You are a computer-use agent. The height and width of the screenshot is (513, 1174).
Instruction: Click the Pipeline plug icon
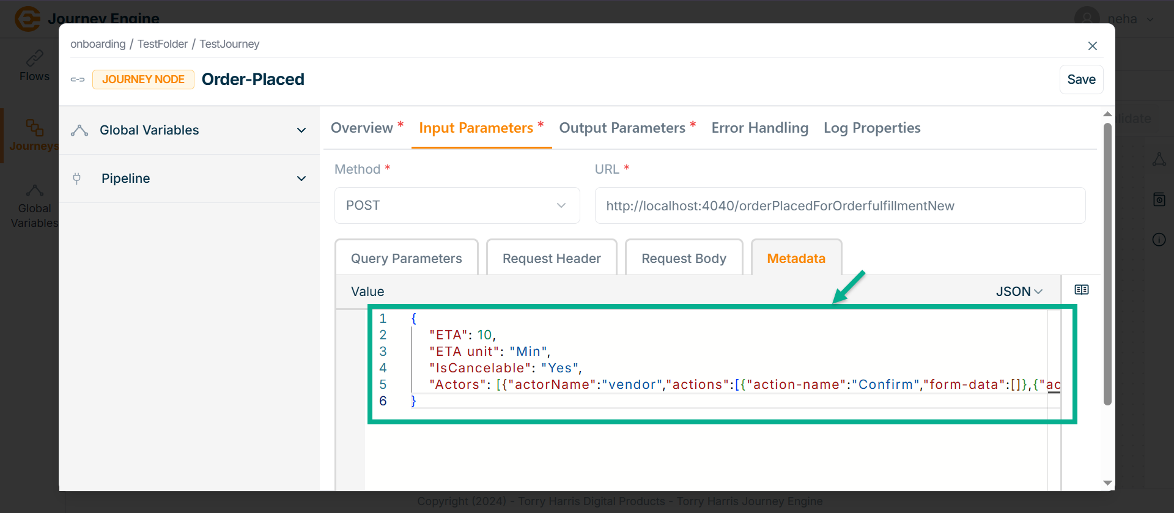(77, 179)
